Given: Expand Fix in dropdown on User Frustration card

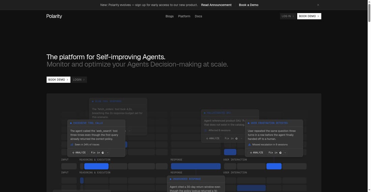Looking at the screenshot, I should tap(285, 153).
